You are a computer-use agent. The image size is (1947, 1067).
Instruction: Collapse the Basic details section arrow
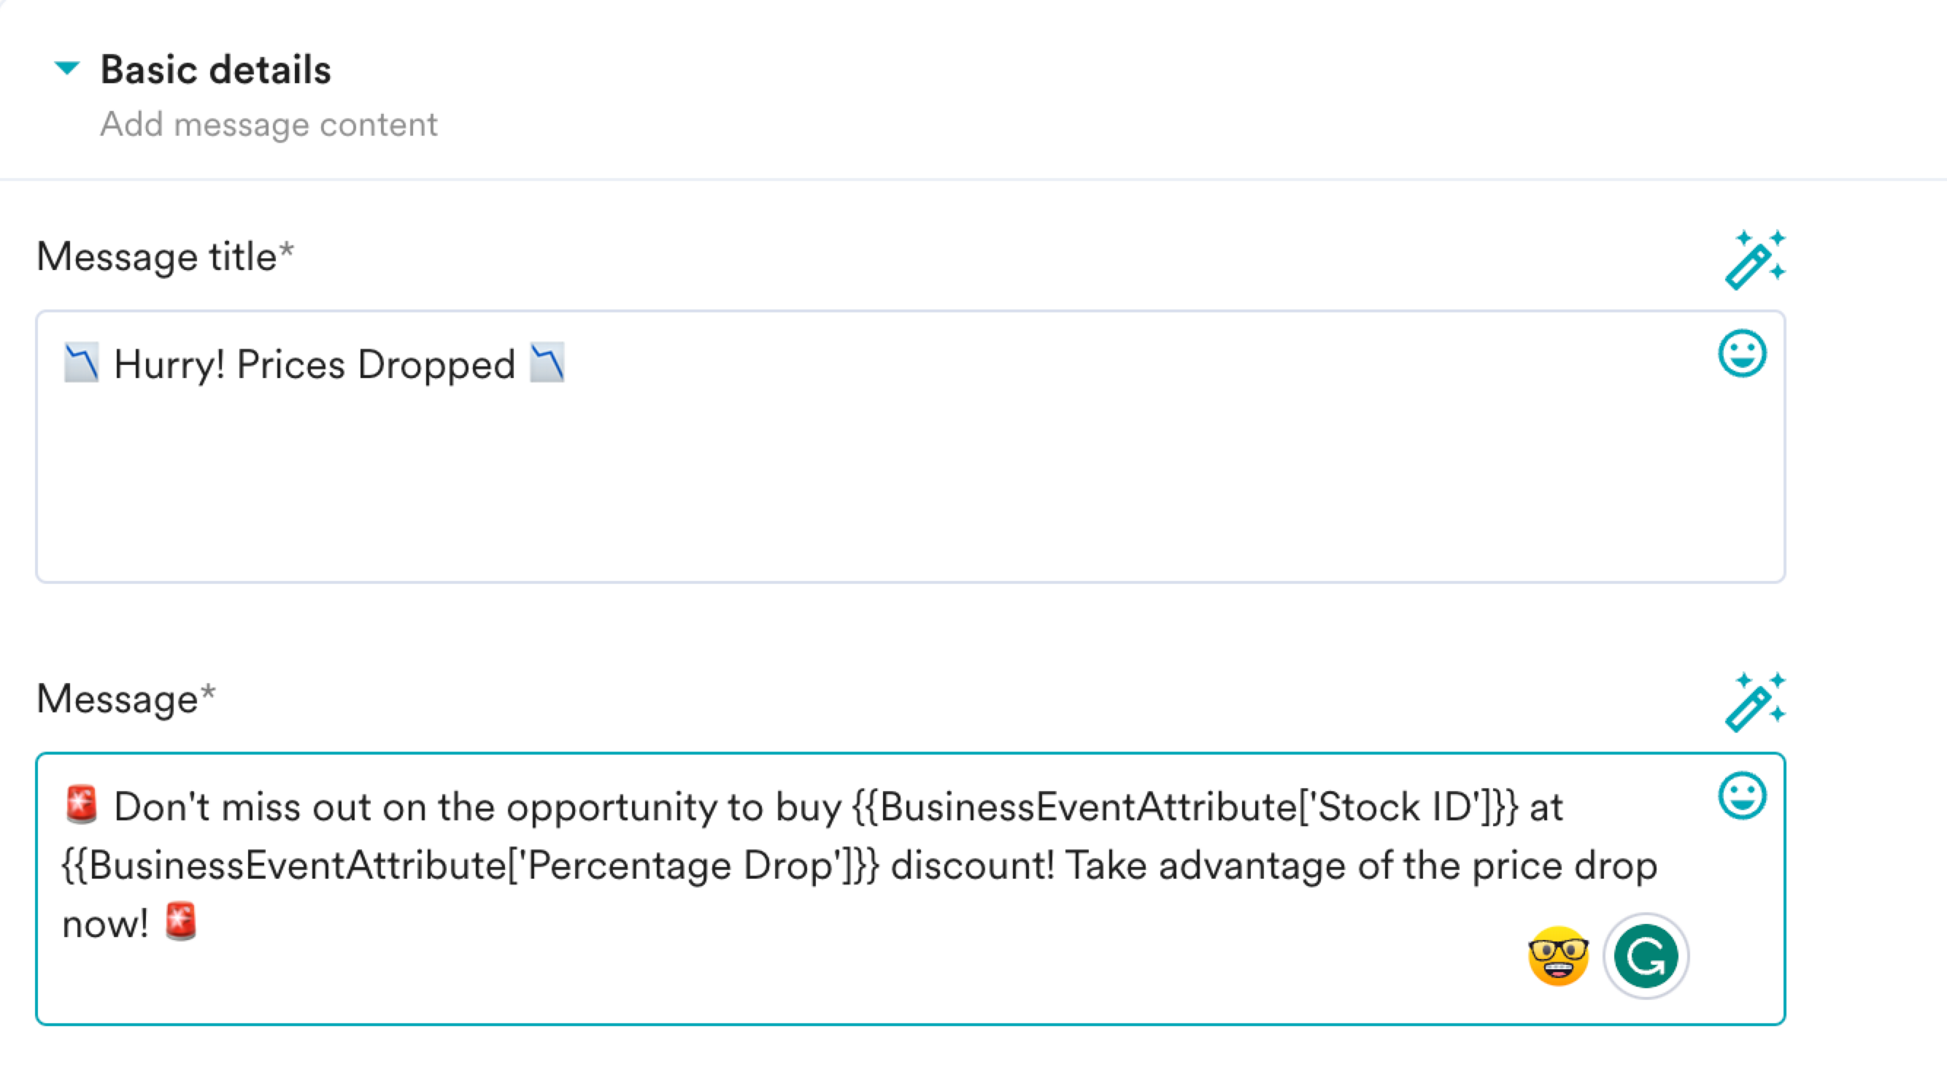[67, 68]
